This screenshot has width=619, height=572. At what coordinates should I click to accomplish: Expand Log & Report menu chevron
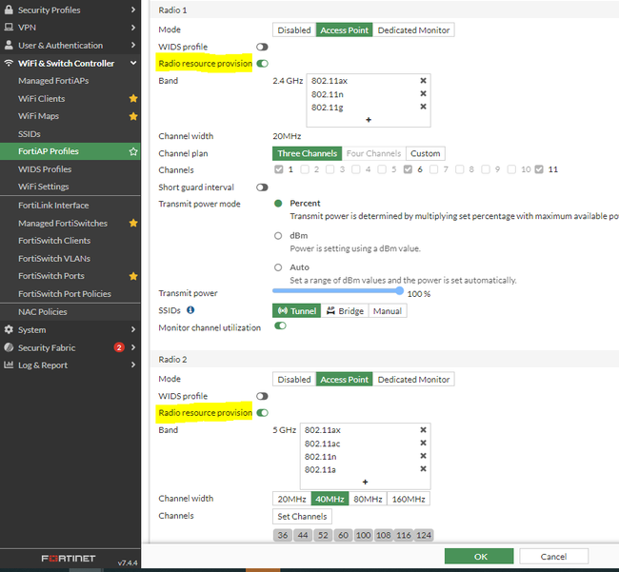click(133, 365)
